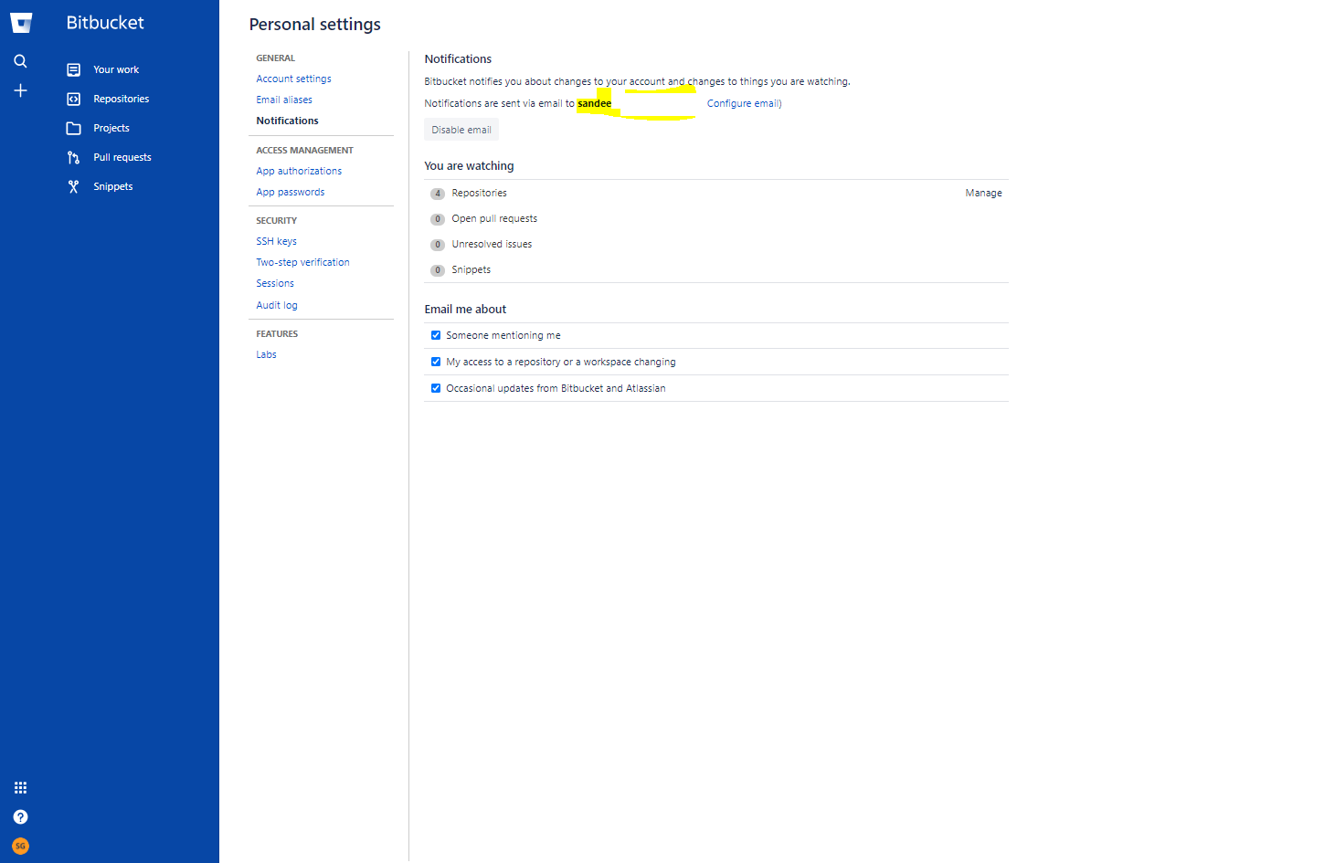Select the Repositories row under You are watching
1335x863 pixels.
point(479,193)
